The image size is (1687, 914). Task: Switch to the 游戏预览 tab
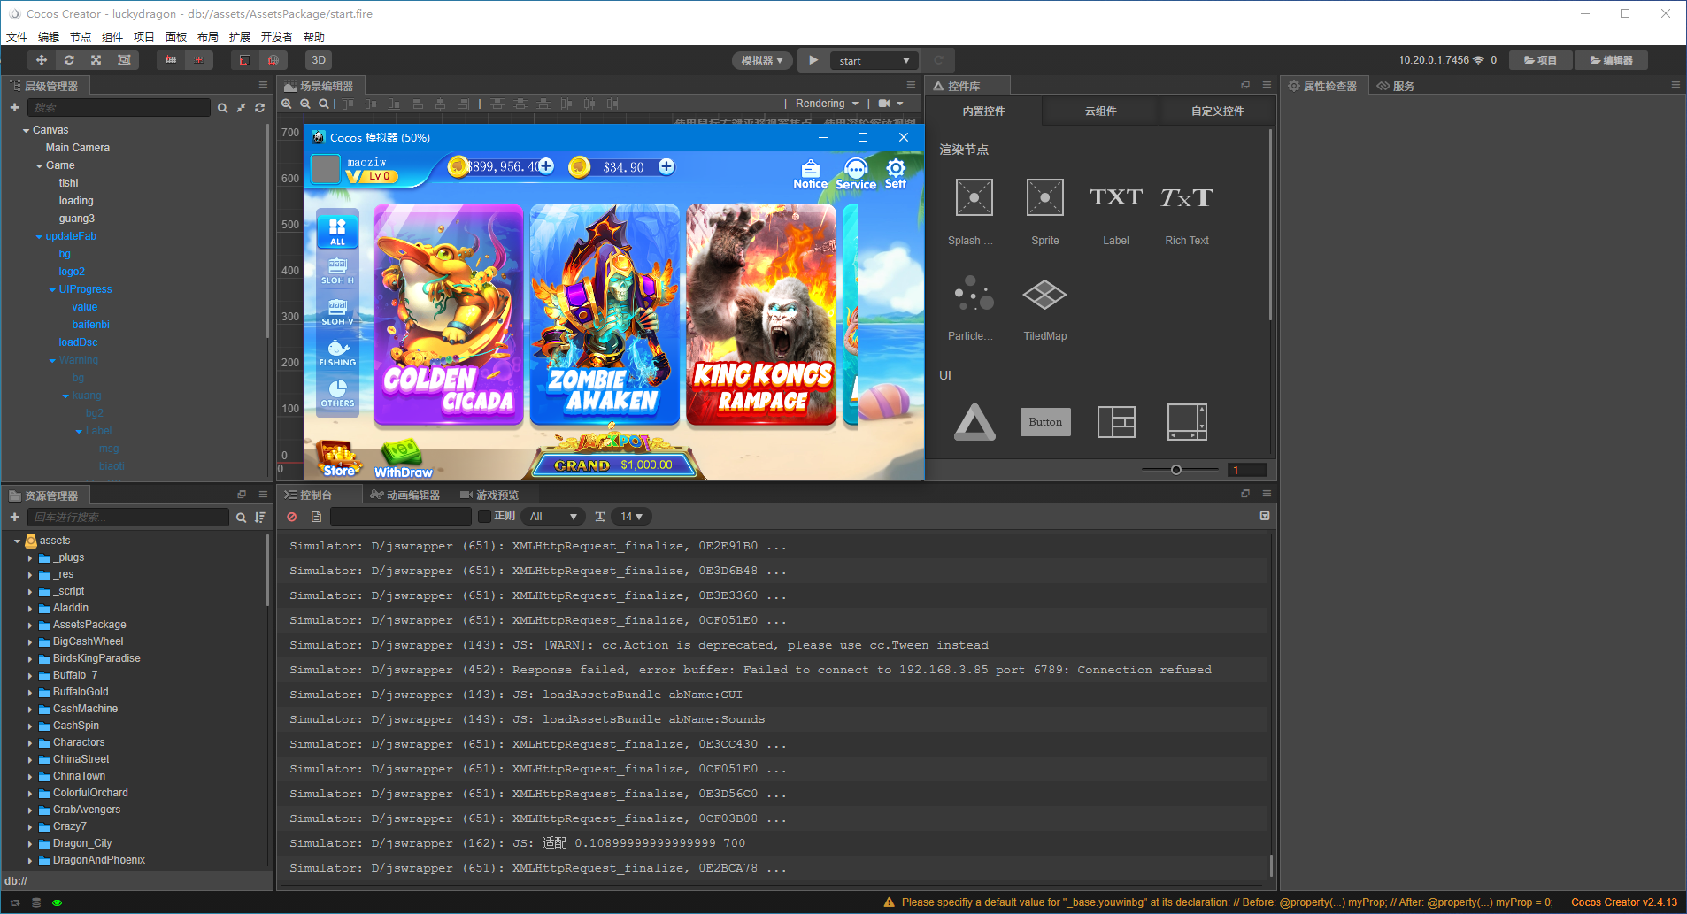[489, 495]
